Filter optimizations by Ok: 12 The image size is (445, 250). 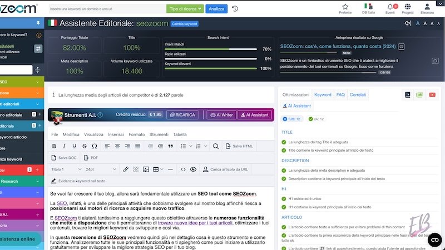pos(316,119)
